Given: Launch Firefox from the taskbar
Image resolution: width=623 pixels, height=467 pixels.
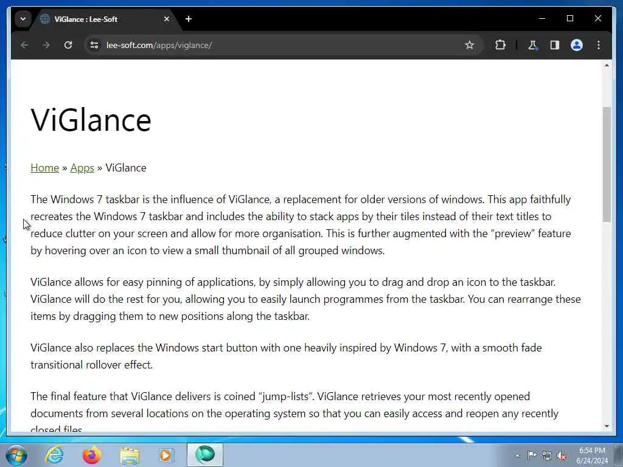Looking at the screenshot, I should pyautogui.click(x=92, y=455).
